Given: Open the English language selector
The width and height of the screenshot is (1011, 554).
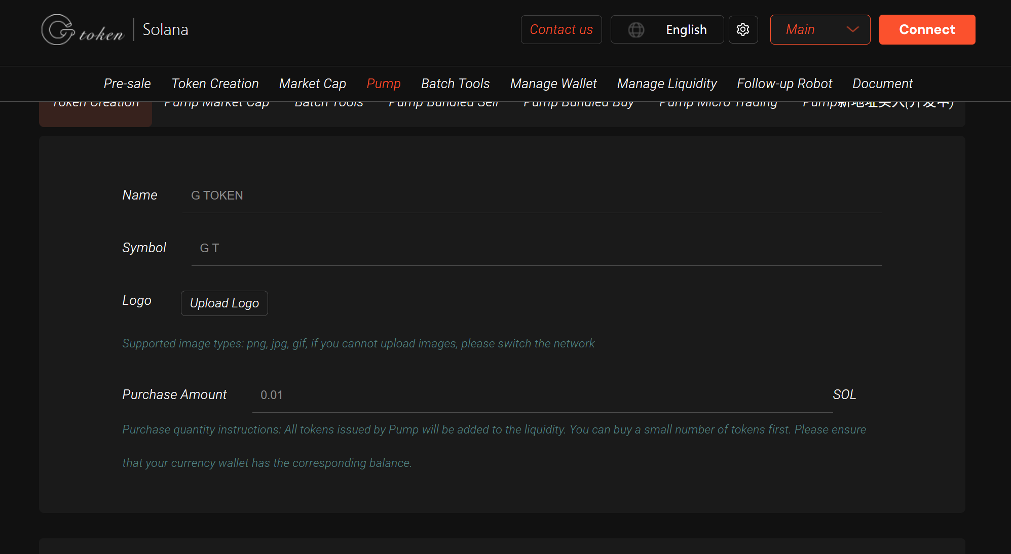Looking at the screenshot, I should click(x=686, y=30).
